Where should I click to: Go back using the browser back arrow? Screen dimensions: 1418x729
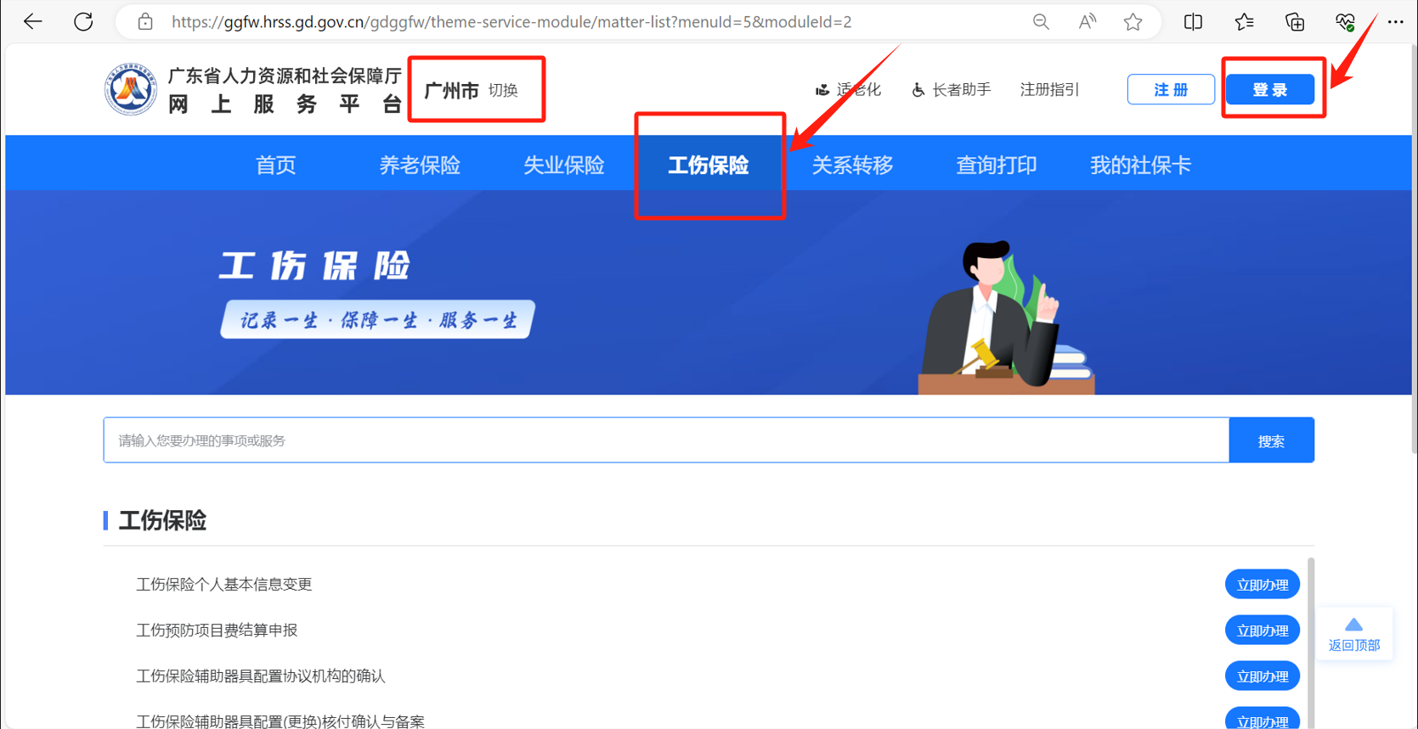[x=32, y=22]
